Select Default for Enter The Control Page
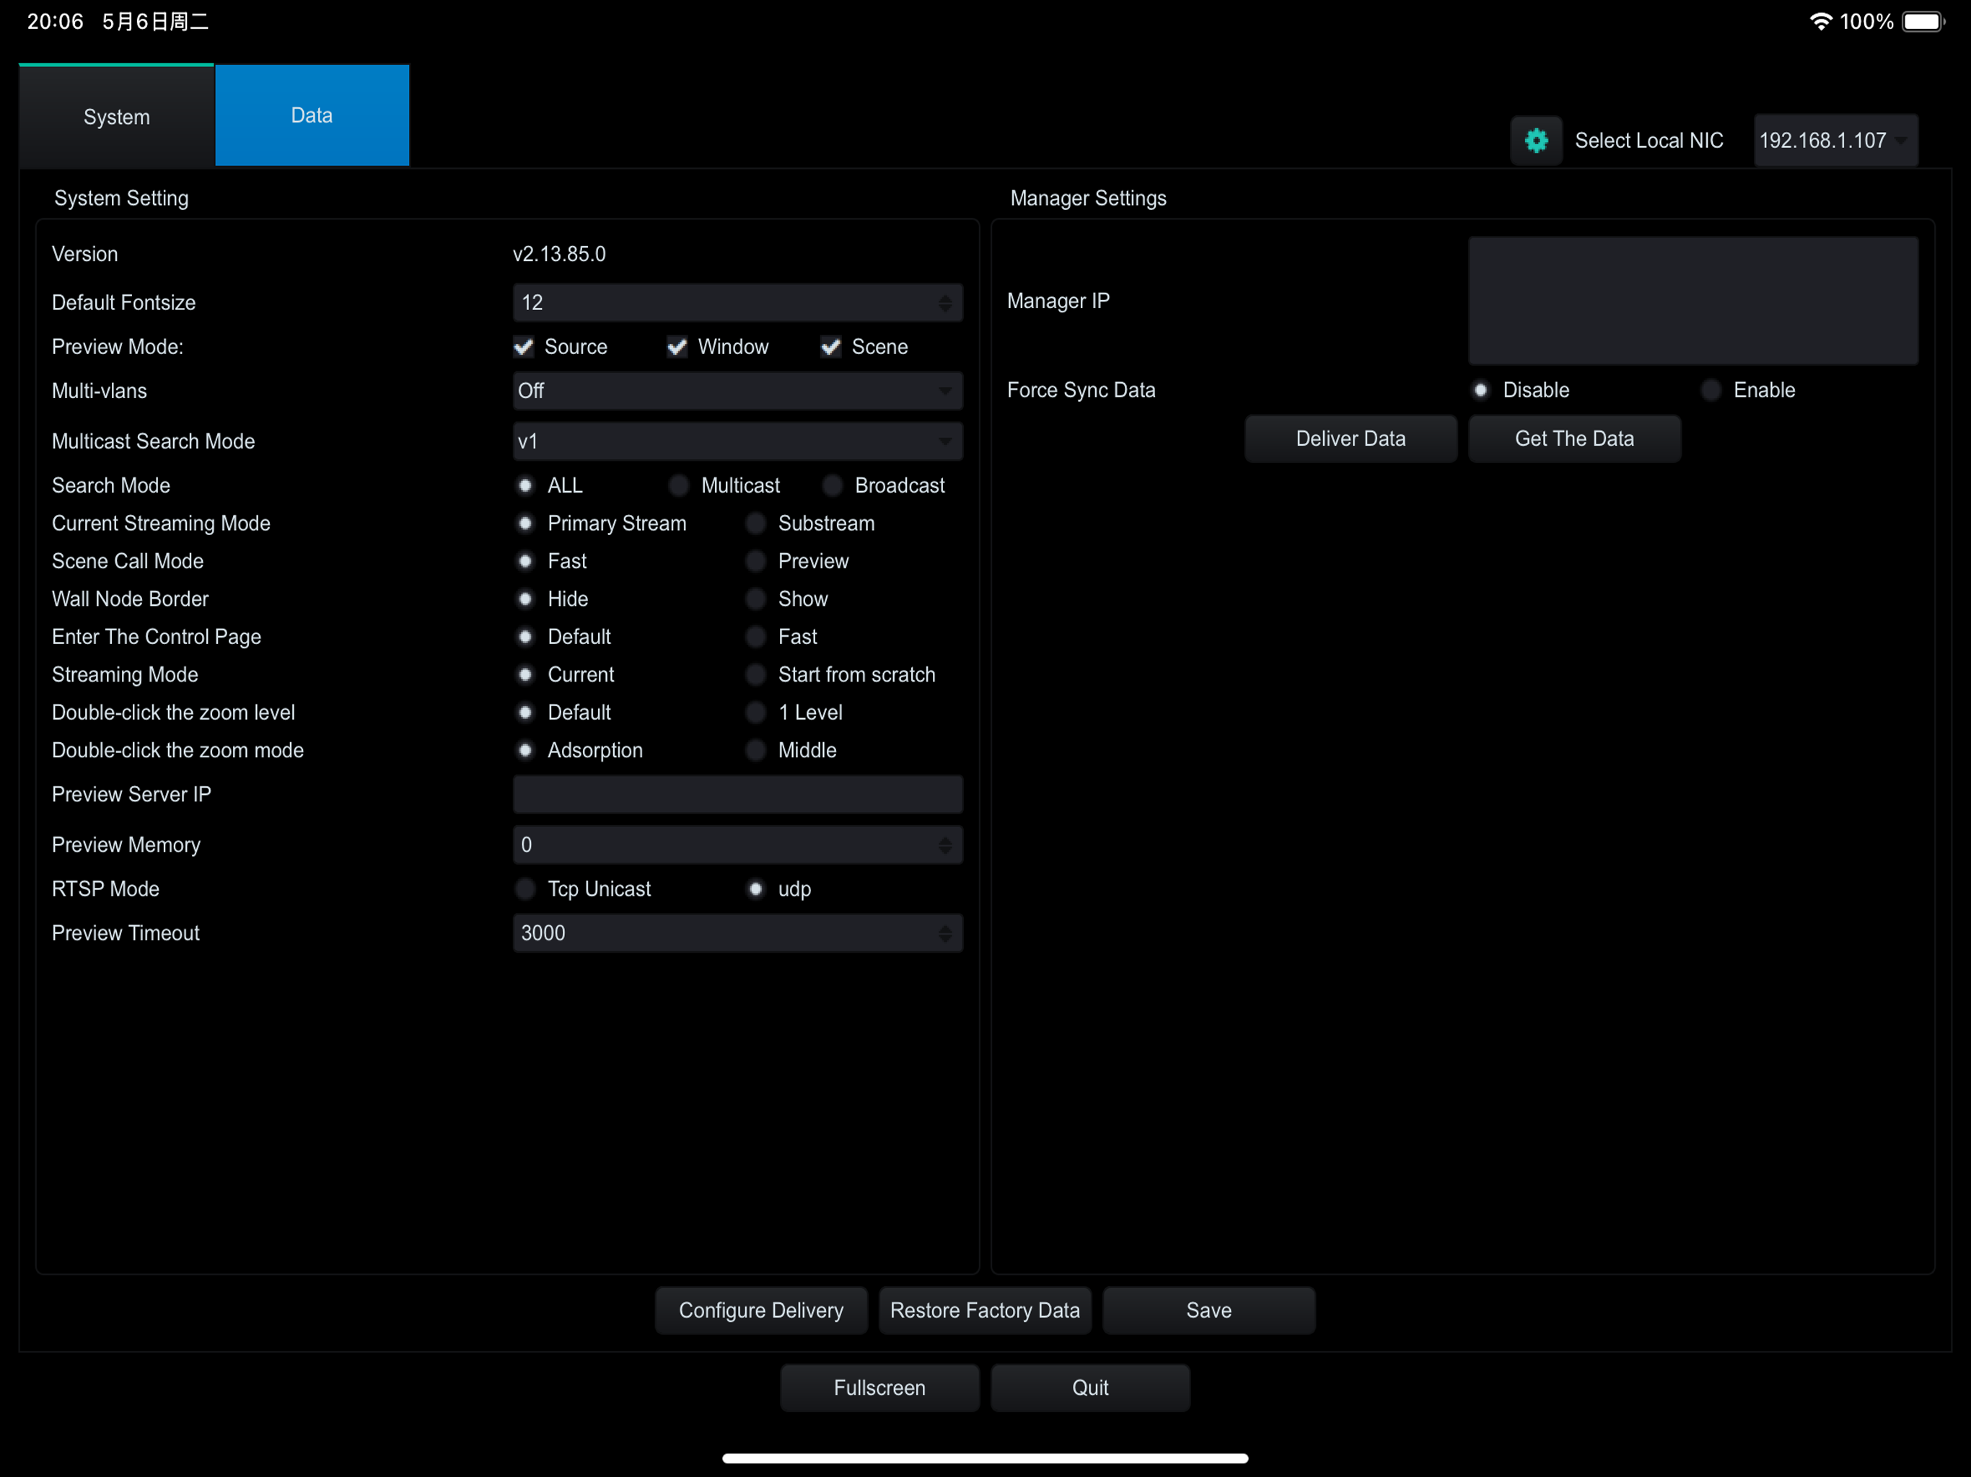The height and width of the screenshot is (1477, 1971). pyautogui.click(x=524, y=637)
